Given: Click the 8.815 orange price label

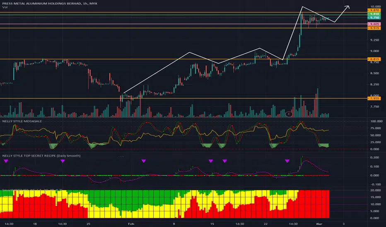Looking at the screenshot, I should (x=374, y=59).
